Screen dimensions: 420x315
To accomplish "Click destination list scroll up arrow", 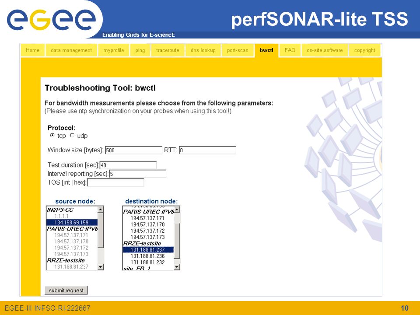I will click(177, 210).
